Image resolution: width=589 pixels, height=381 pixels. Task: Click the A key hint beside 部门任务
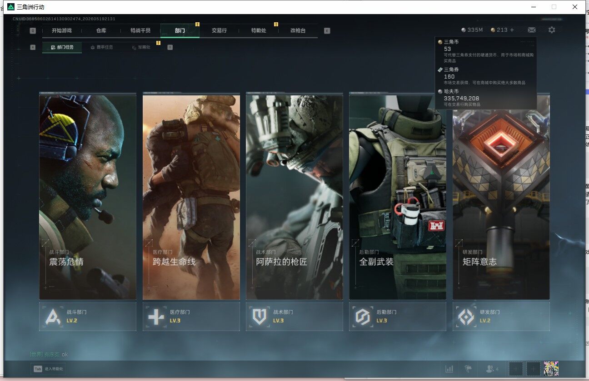tap(33, 47)
